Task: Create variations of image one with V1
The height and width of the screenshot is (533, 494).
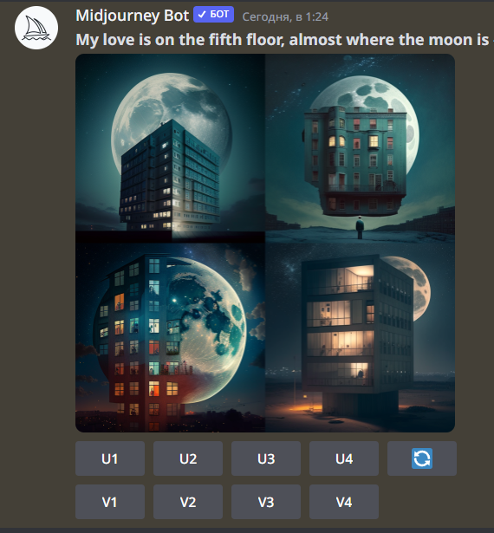Action: pos(110,502)
